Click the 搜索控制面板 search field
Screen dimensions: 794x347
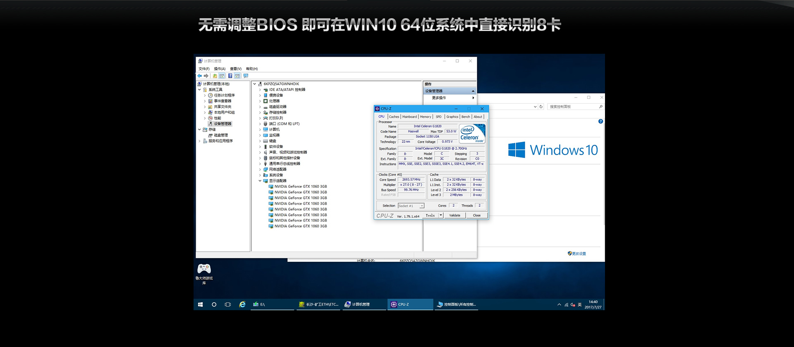click(573, 107)
